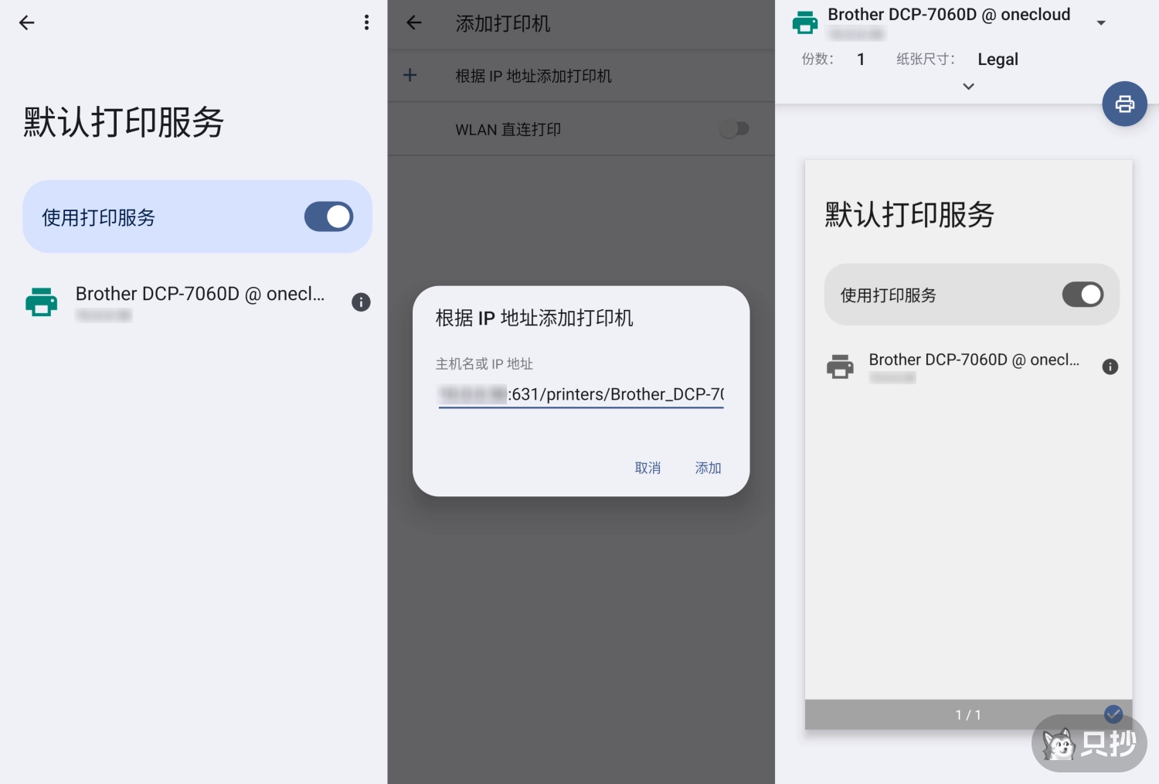Cancel the add printer dialog
This screenshot has height=784, width=1159.
647,468
